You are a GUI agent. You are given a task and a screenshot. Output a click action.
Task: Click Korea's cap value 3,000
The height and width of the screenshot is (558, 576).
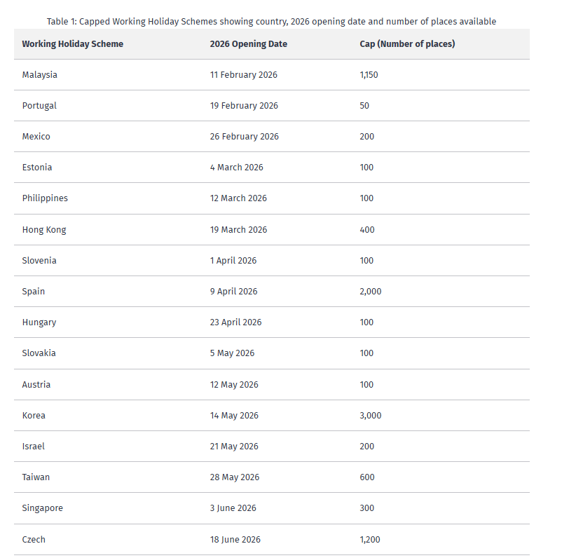click(371, 416)
